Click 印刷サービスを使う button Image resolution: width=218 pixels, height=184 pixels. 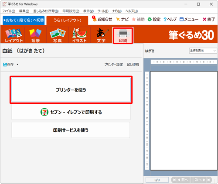pyautogui.click(x=71, y=130)
